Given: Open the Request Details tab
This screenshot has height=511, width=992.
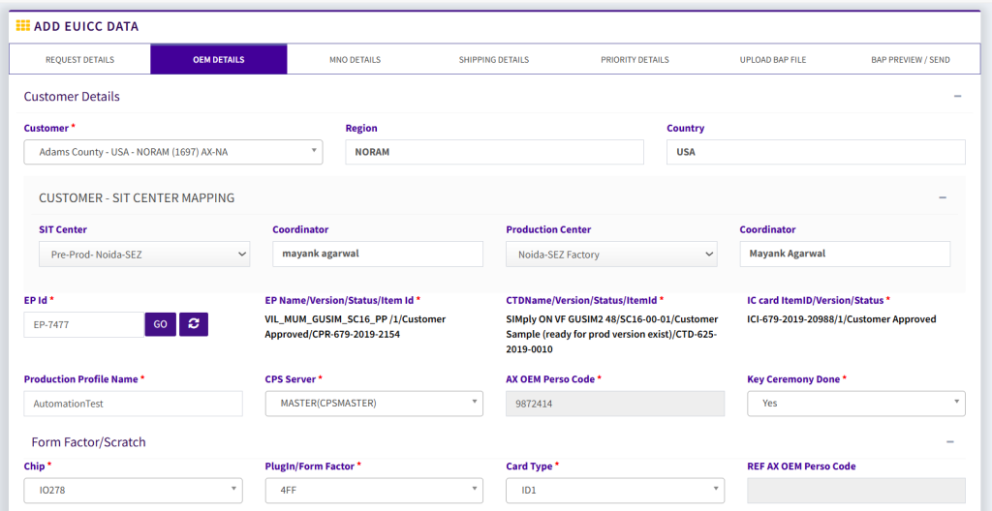Looking at the screenshot, I should [79, 60].
